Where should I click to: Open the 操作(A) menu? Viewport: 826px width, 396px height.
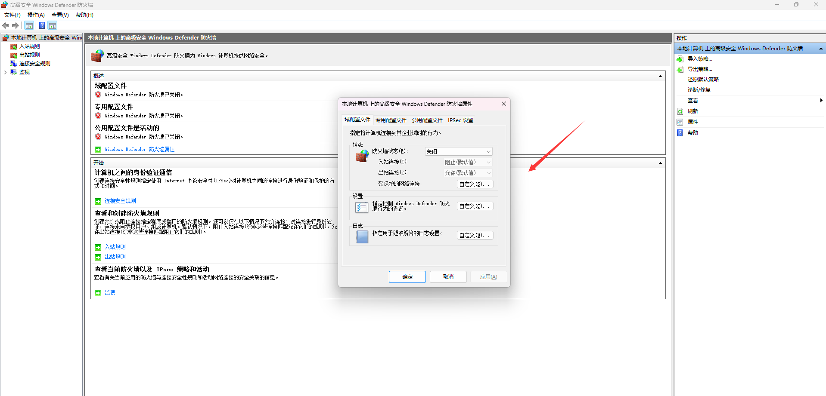[x=36, y=15]
